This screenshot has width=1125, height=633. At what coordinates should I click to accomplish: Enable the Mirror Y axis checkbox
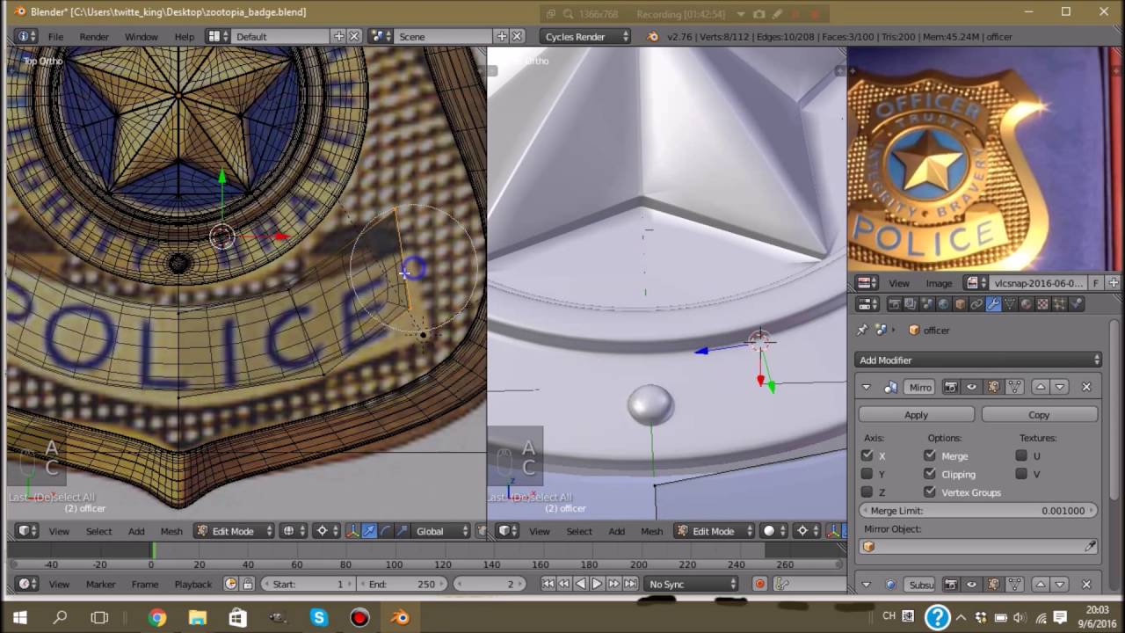867,474
